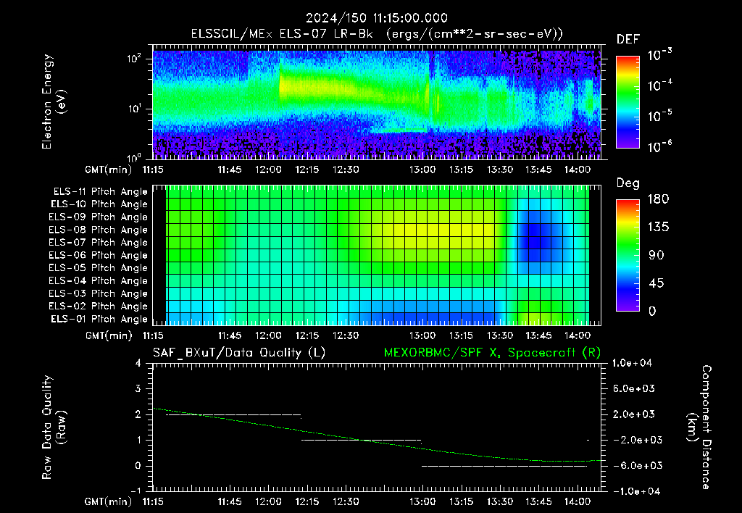Click the 3 tick on Raw Data Quality axis
742x513 pixels.
(x=138, y=388)
